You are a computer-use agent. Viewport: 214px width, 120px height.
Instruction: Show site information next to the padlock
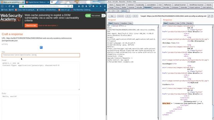point(21,6)
